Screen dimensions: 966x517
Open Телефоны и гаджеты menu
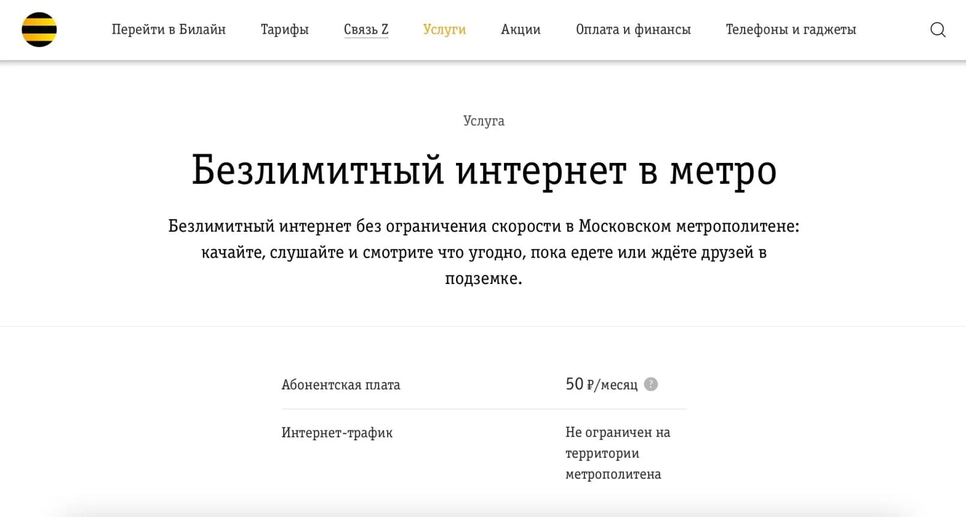click(x=791, y=29)
